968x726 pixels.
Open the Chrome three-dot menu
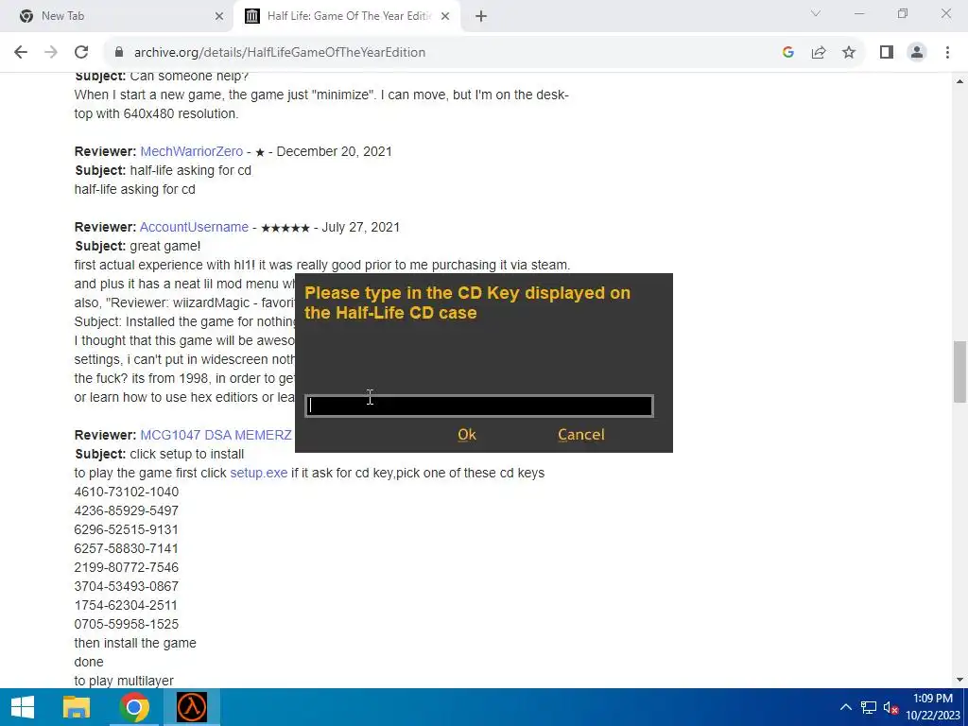[947, 52]
